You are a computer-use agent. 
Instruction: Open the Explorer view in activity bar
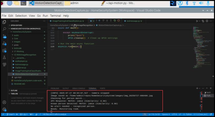point(4,22)
